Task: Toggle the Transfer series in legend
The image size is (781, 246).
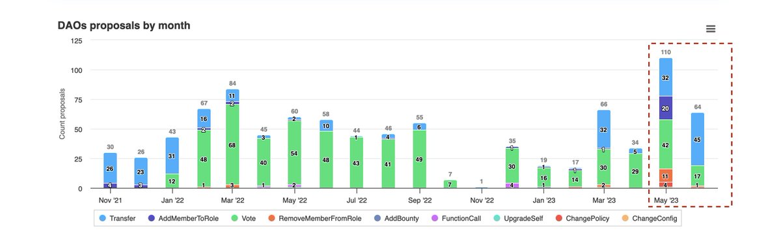Action: click(116, 219)
